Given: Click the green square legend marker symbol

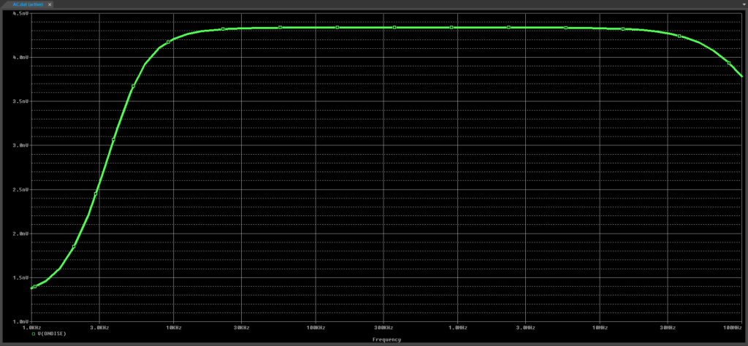Looking at the screenshot, I should 33,334.
